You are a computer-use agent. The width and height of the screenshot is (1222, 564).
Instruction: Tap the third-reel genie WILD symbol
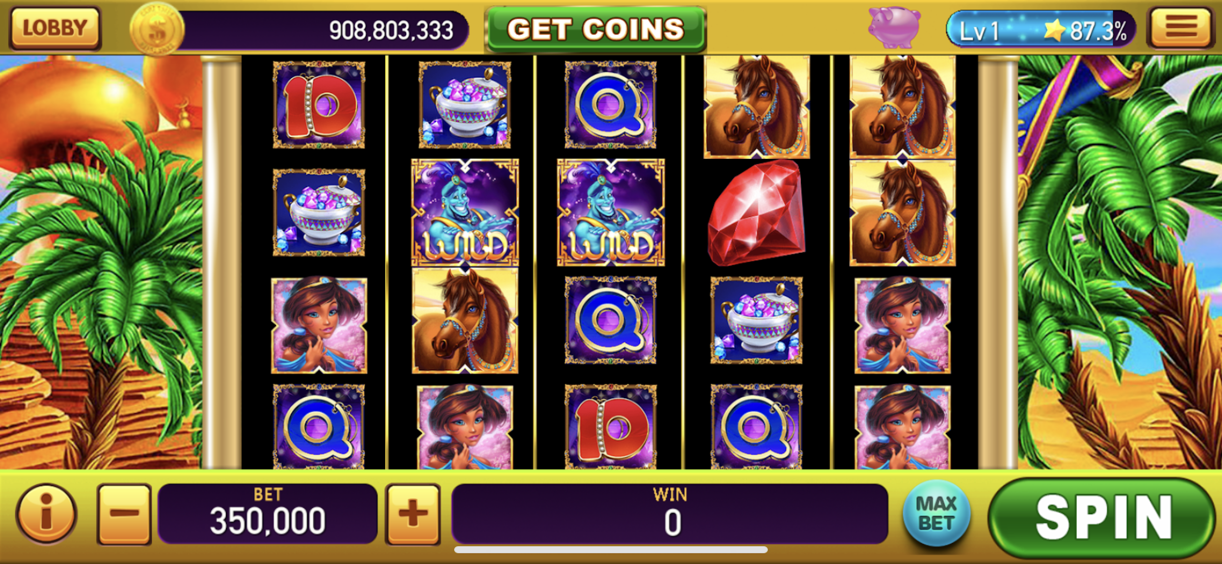click(x=611, y=213)
